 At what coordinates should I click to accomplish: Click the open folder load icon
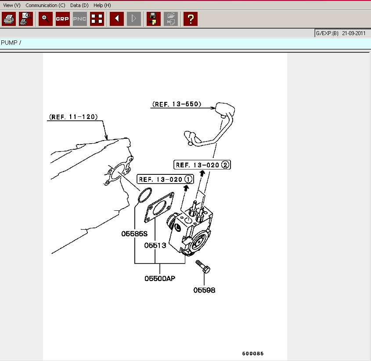(x=171, y=19)
